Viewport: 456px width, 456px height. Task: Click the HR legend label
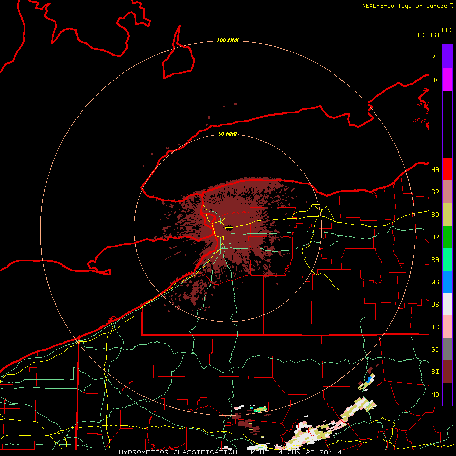(x=435, y=237)
